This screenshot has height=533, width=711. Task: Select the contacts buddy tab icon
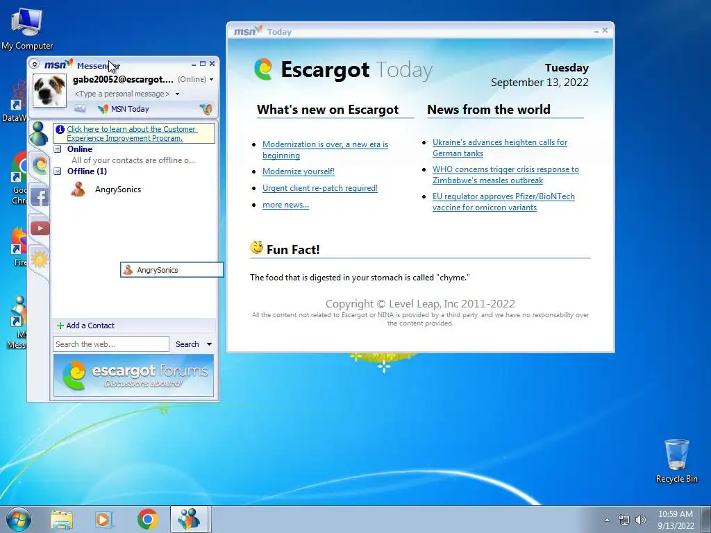[39, 134]
